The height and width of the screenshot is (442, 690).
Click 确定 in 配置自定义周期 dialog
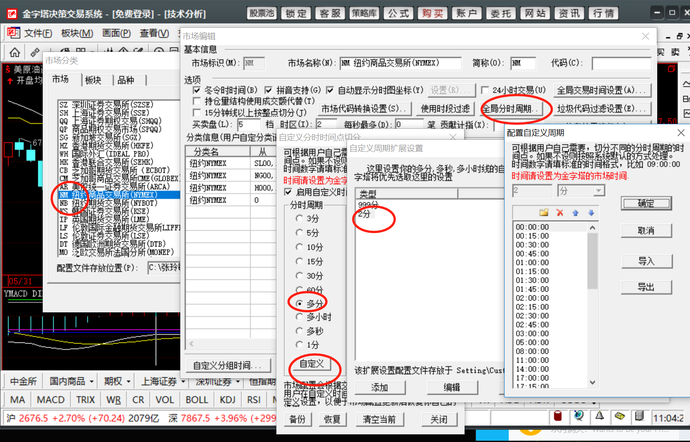pyautogui.click(x=646, y=203)
